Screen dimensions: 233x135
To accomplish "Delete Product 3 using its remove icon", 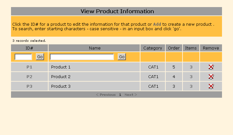I will [x=211, y=86].
